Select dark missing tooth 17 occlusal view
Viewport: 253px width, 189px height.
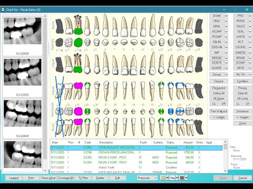point(199,111)
